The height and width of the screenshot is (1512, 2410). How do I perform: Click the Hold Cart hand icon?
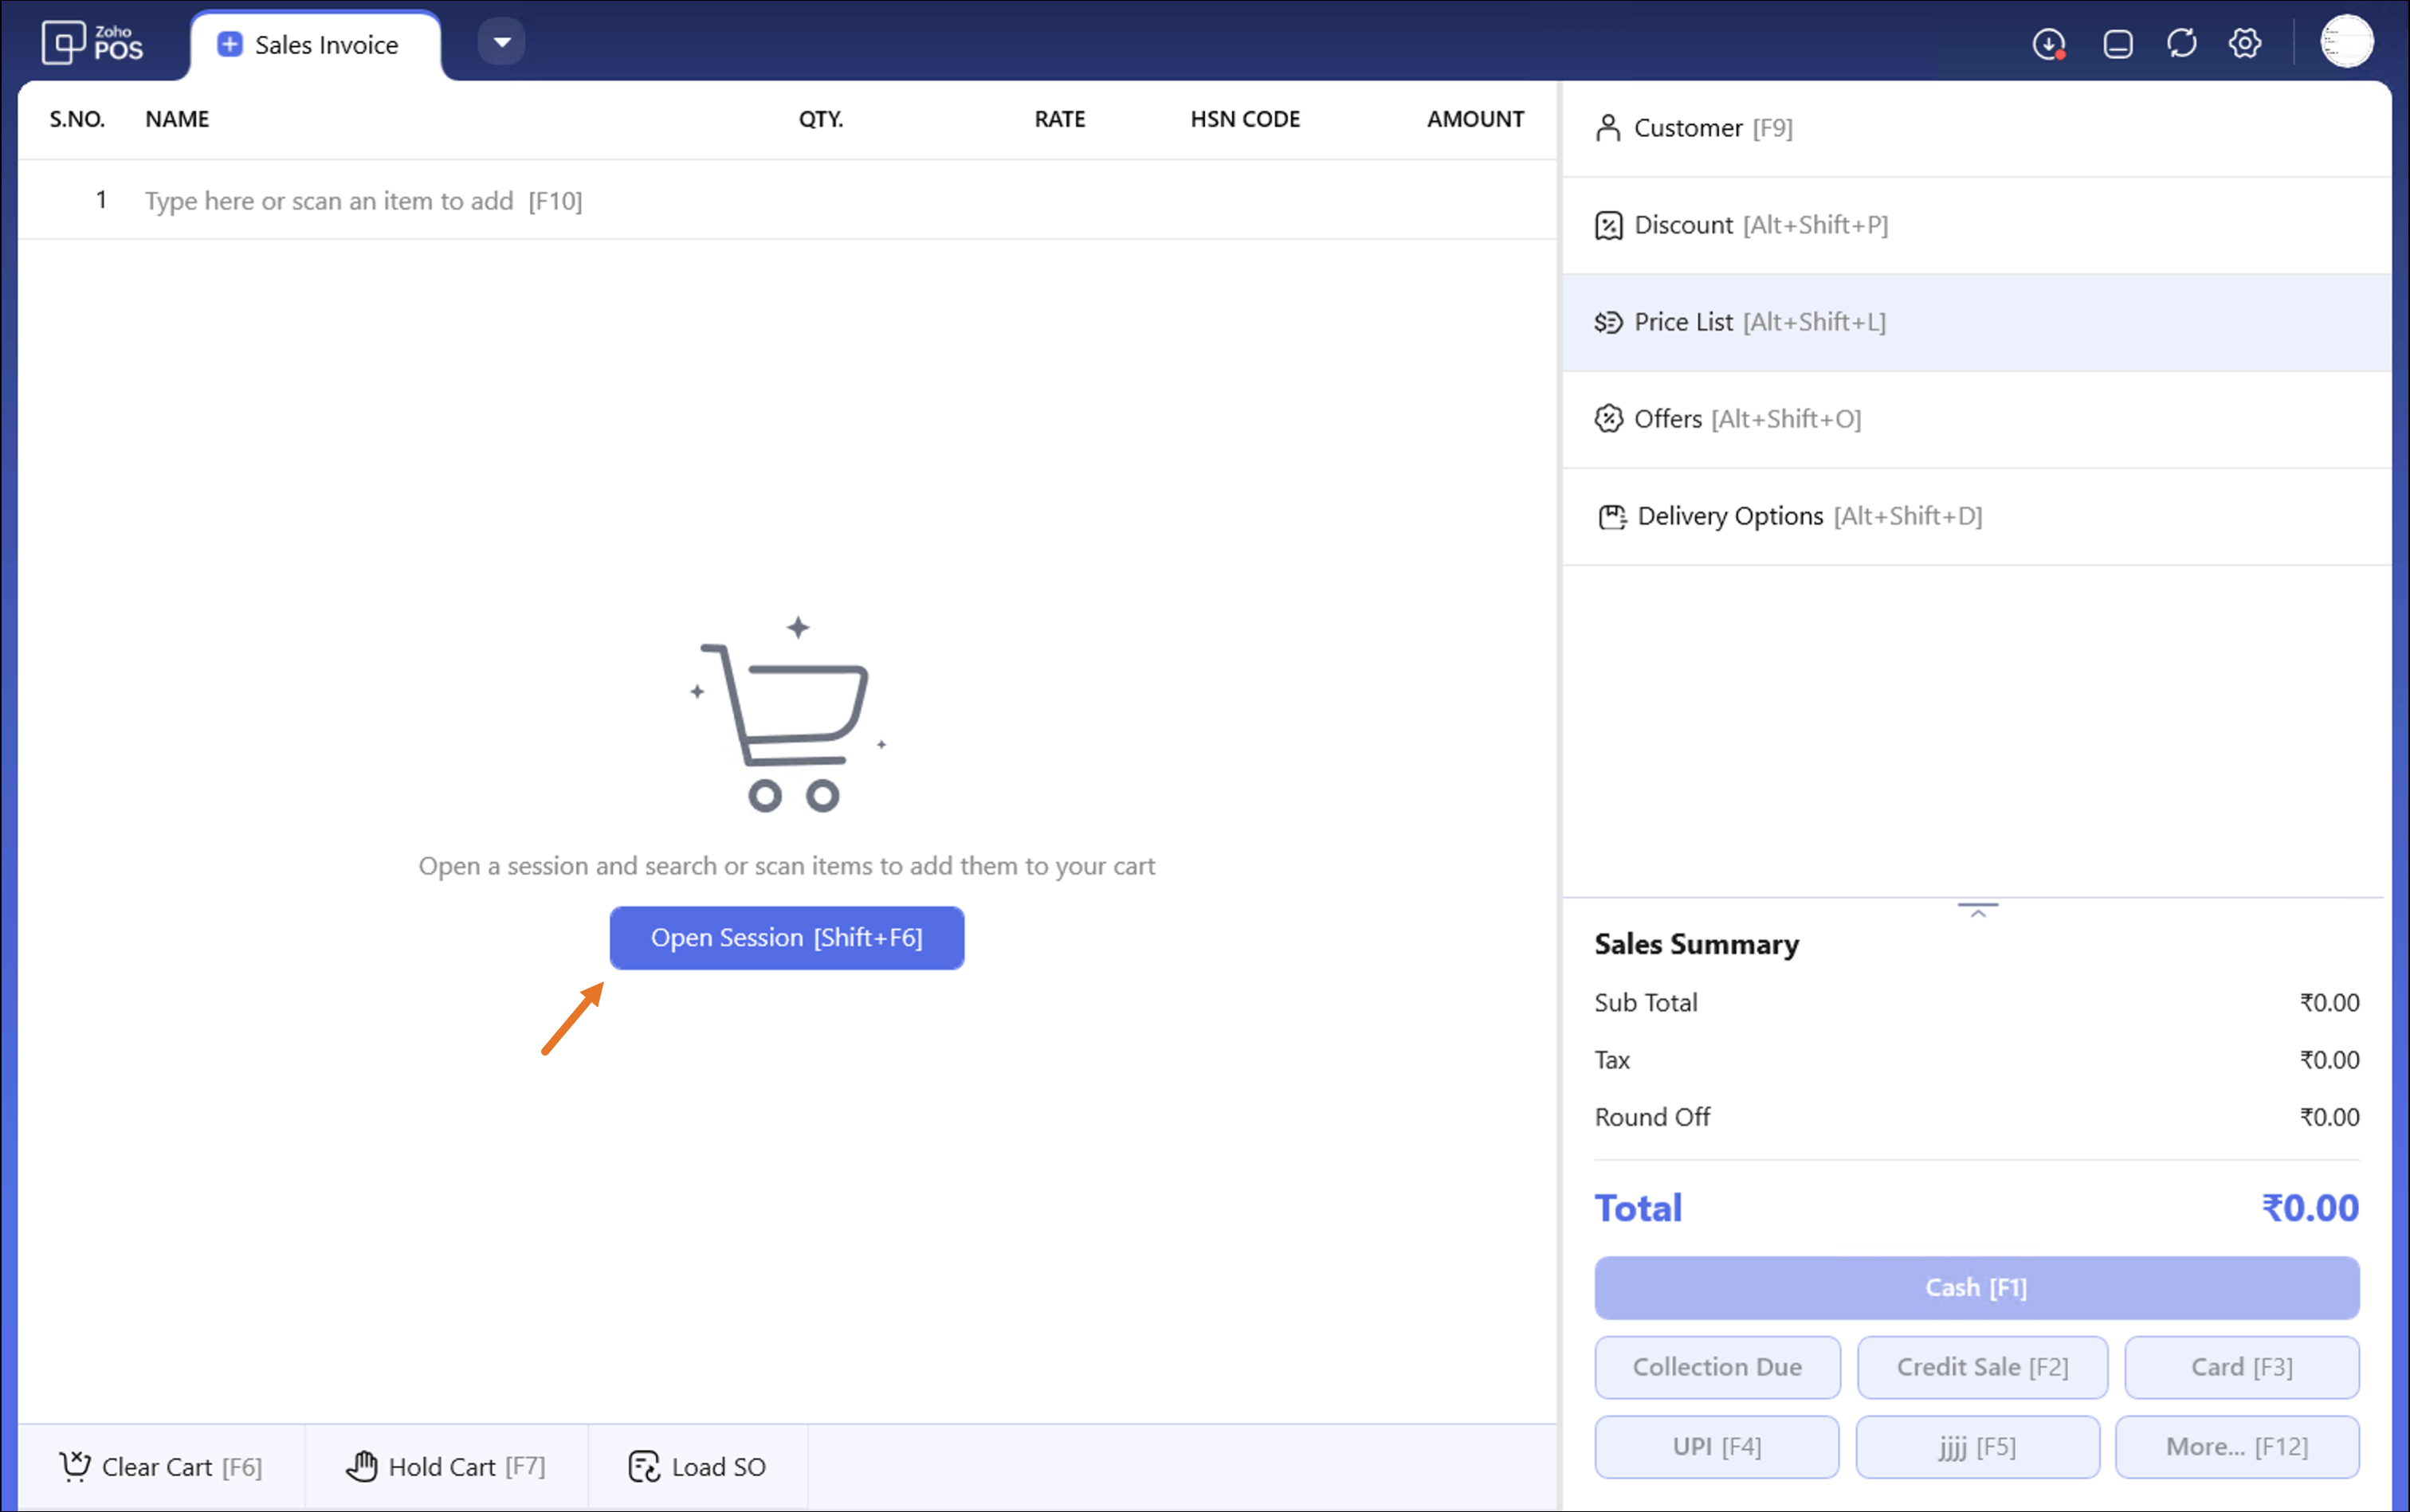pos(361,1466)
